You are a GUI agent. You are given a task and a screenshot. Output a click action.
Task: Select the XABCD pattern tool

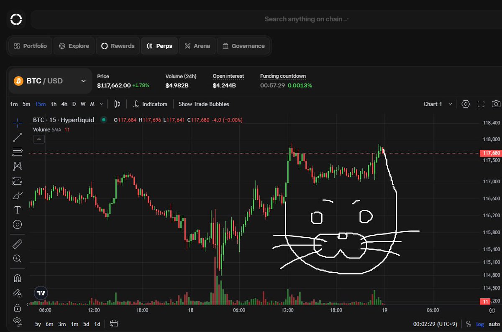[17, 166]
